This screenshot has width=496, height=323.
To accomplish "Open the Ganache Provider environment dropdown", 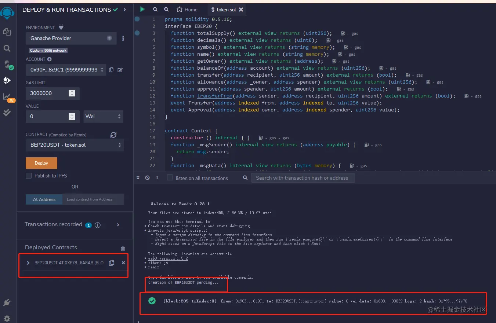I will [x=71, y=38].
